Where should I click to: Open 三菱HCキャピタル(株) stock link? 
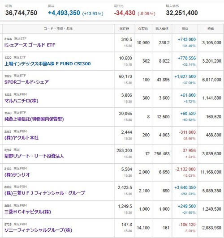coord(28,212)
